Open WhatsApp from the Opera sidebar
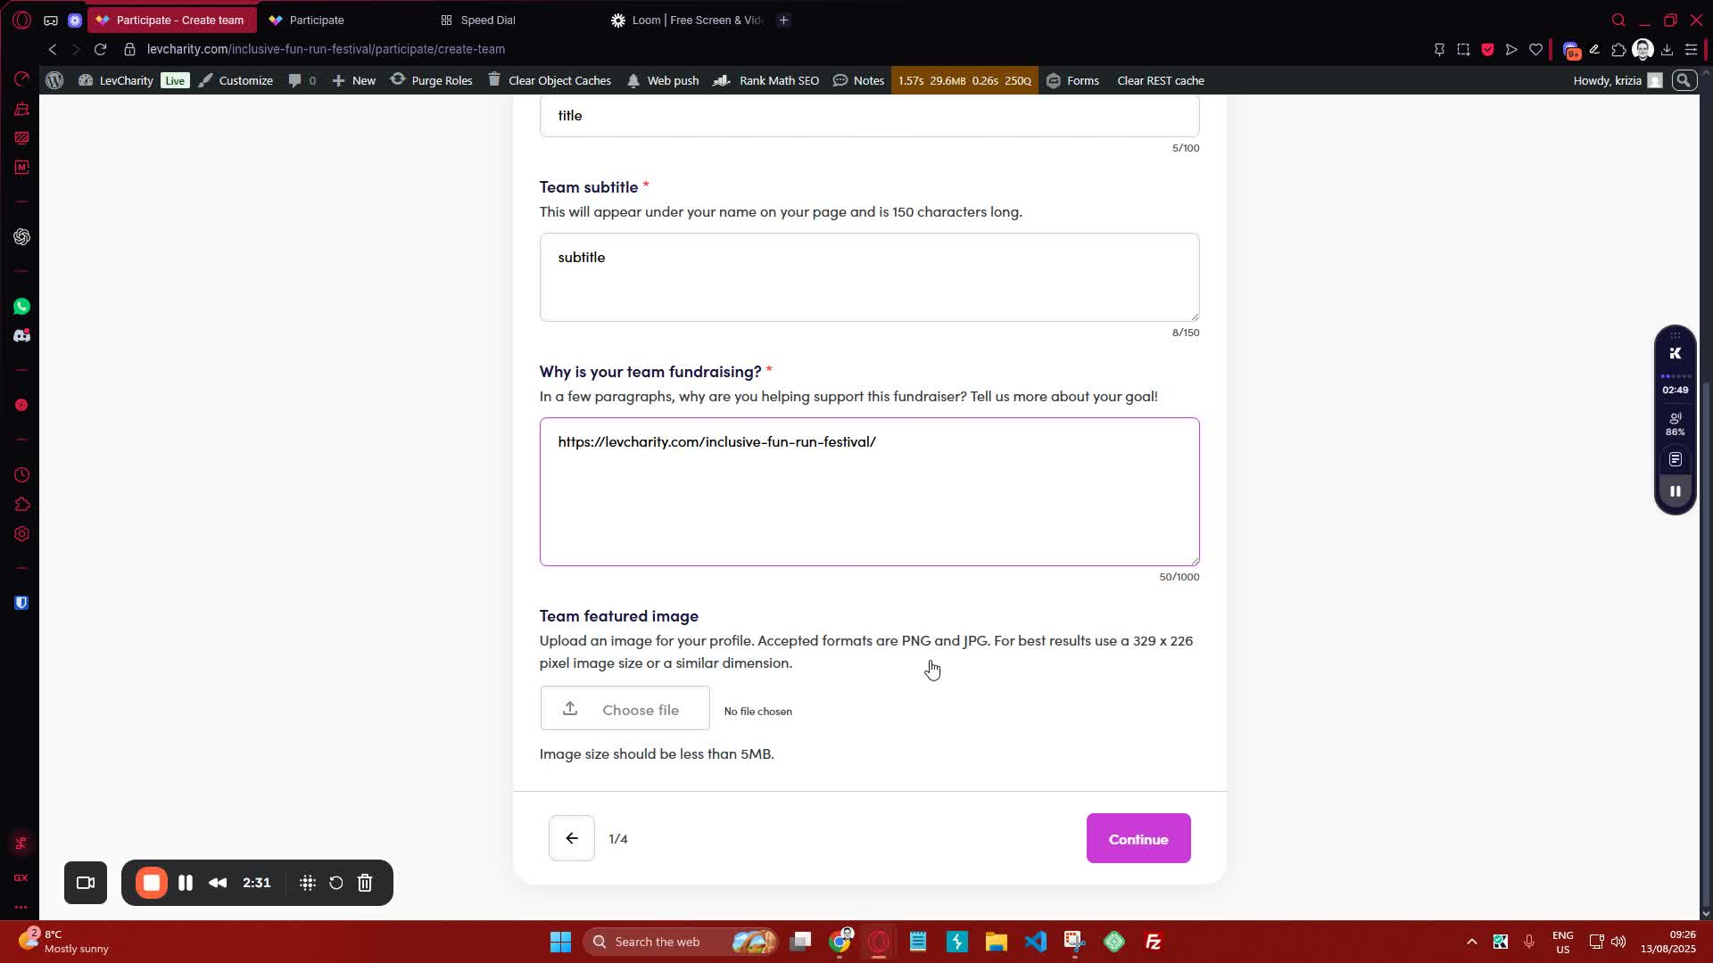Viewport: 1713px width, 963px height. (x=21, y=307)
